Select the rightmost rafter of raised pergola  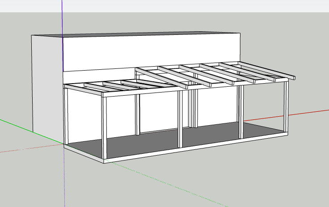266,71
